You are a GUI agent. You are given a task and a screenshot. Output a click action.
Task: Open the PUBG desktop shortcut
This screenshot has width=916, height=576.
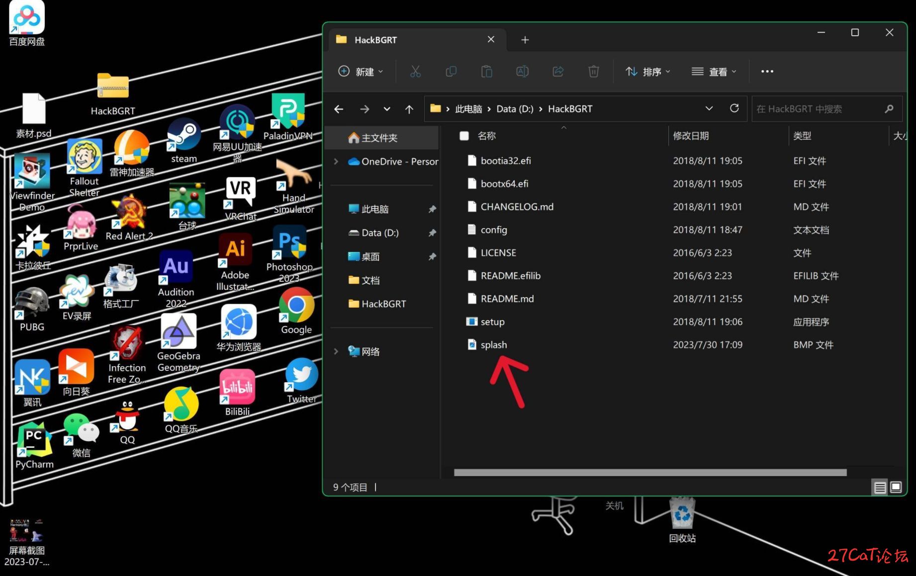[32, 309]
